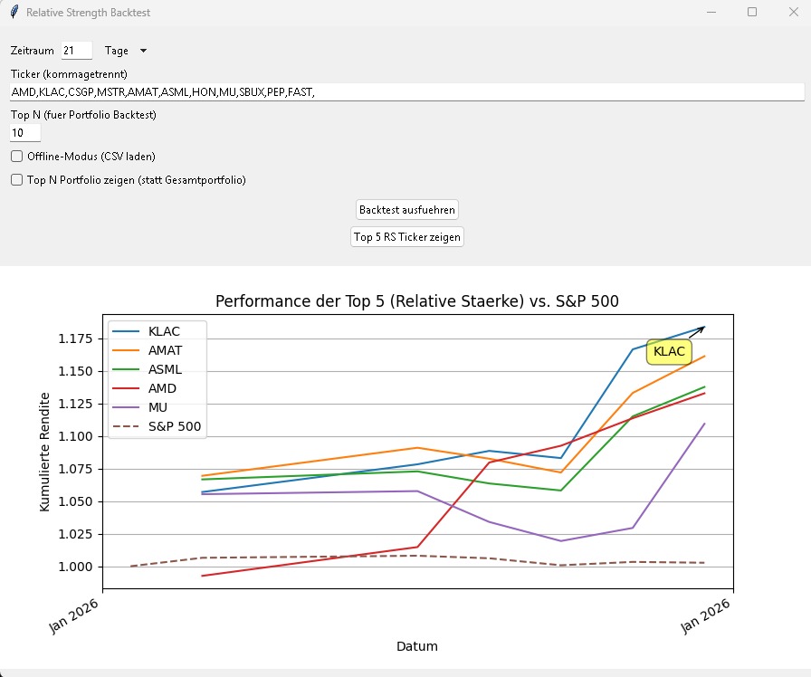Maximize the Relative Strength Backtest window
This screenshot has width=811, height=677.
pyautogui.click(x=752, y=12)
